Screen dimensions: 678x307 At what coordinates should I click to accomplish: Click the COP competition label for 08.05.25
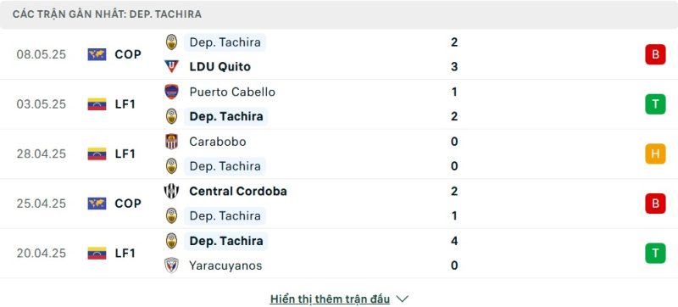128,54
